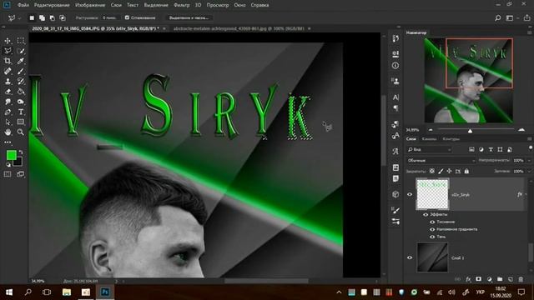Select the Clone Stamp tool
Viewport: 534px width, 300px height.
[x=8, y=82]
